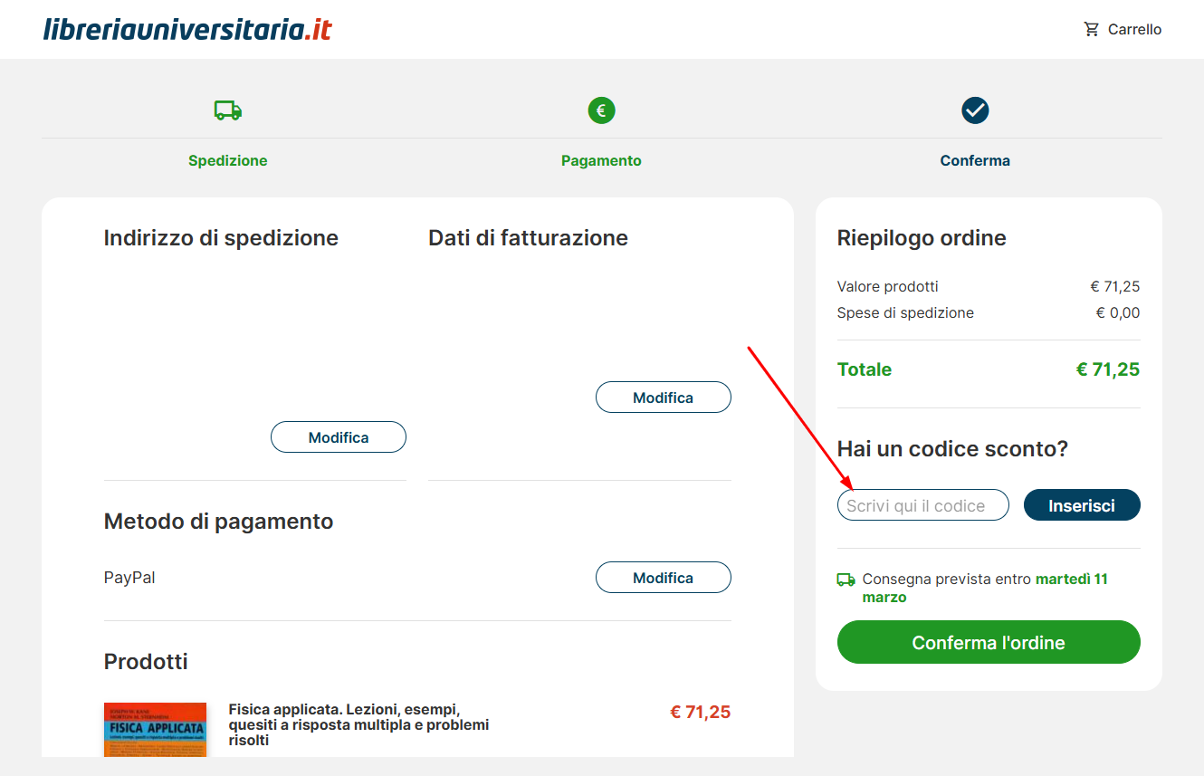The height and width of the screenshot is (776, 1204).
Task: Click the libreriauniversitaria.it logo
Action: pyautogui.click(x=186, y=28)
